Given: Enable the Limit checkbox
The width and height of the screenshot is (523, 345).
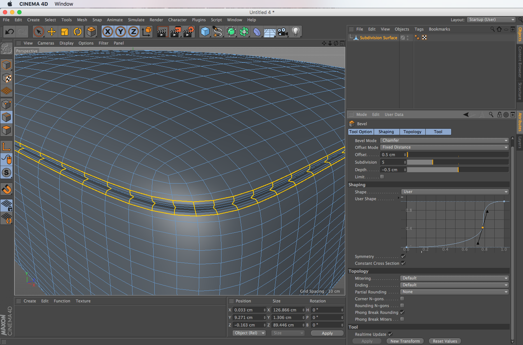Looking at the screenshot, I should (382, 177).
